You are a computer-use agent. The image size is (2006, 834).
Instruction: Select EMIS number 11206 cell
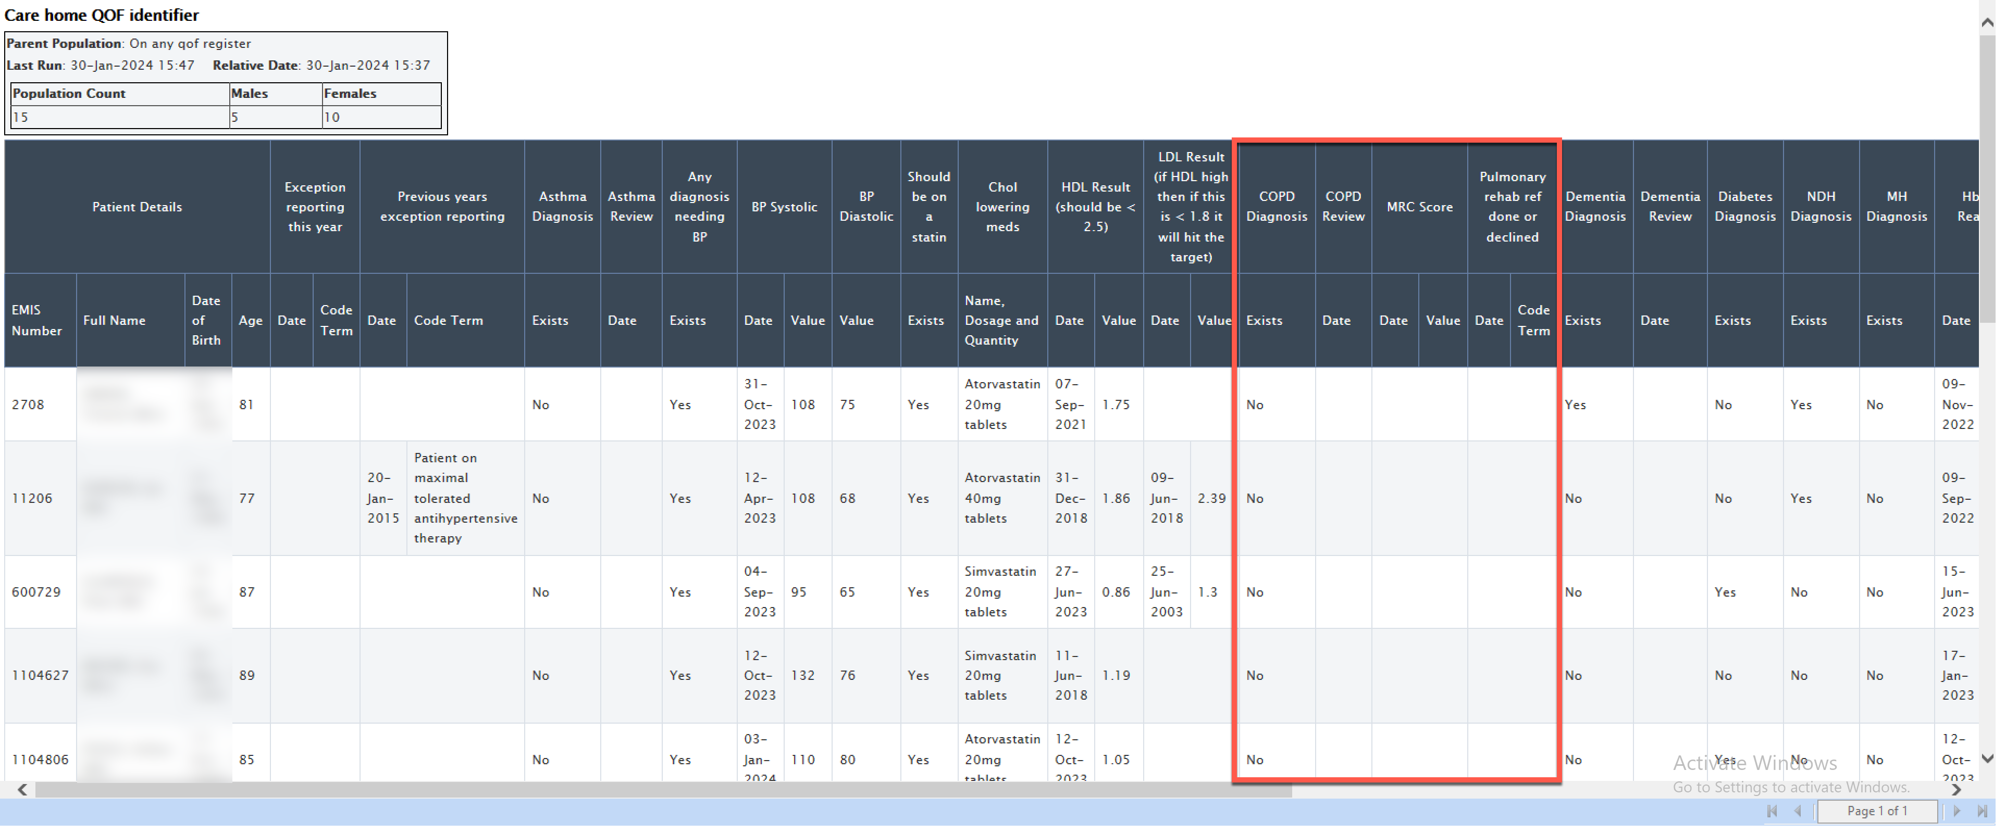pyautogui.click(x=41, y=498)
